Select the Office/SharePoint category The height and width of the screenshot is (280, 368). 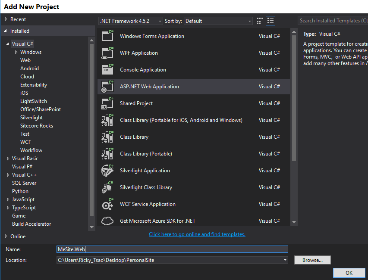(x=41, y=109)
